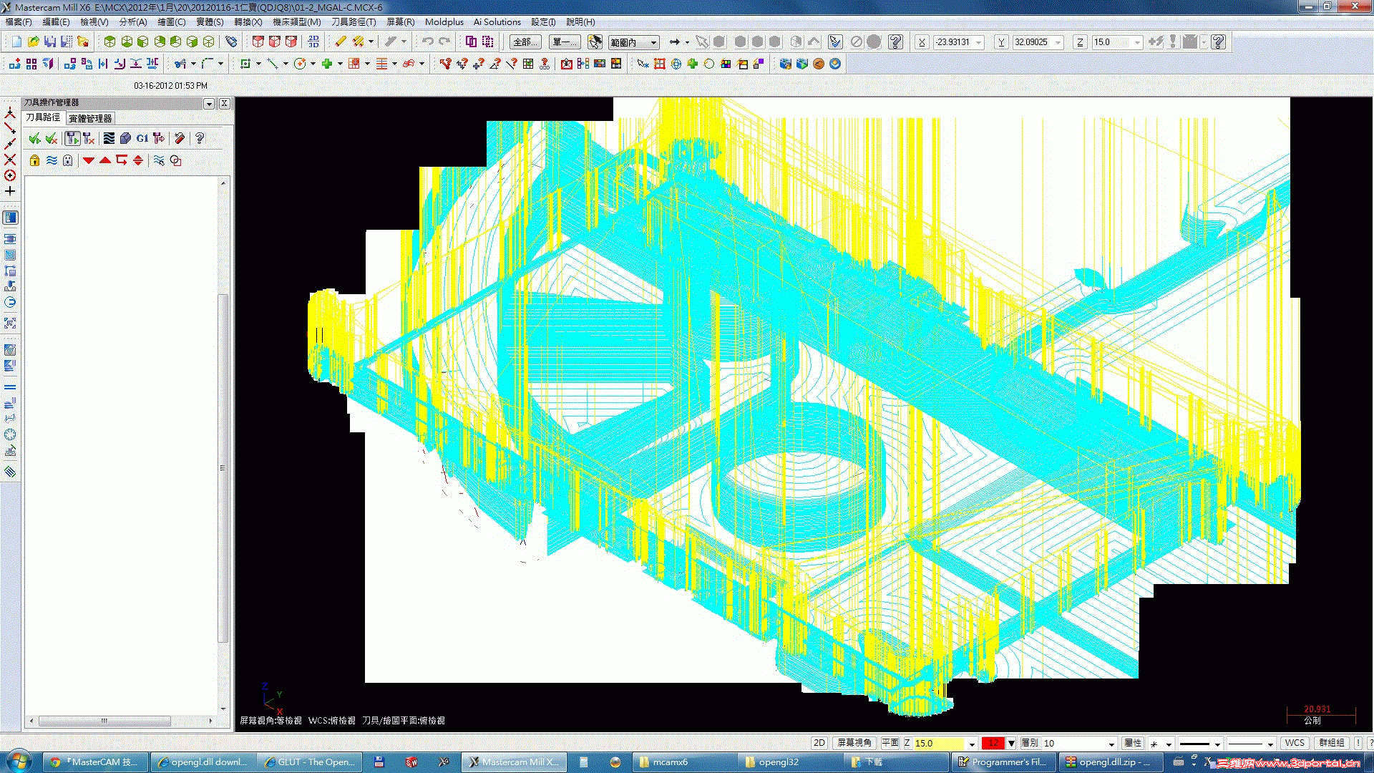Switch to the 實體管理器 tab
Viewport: 1374px width, 773px height.
pos(90,118)
